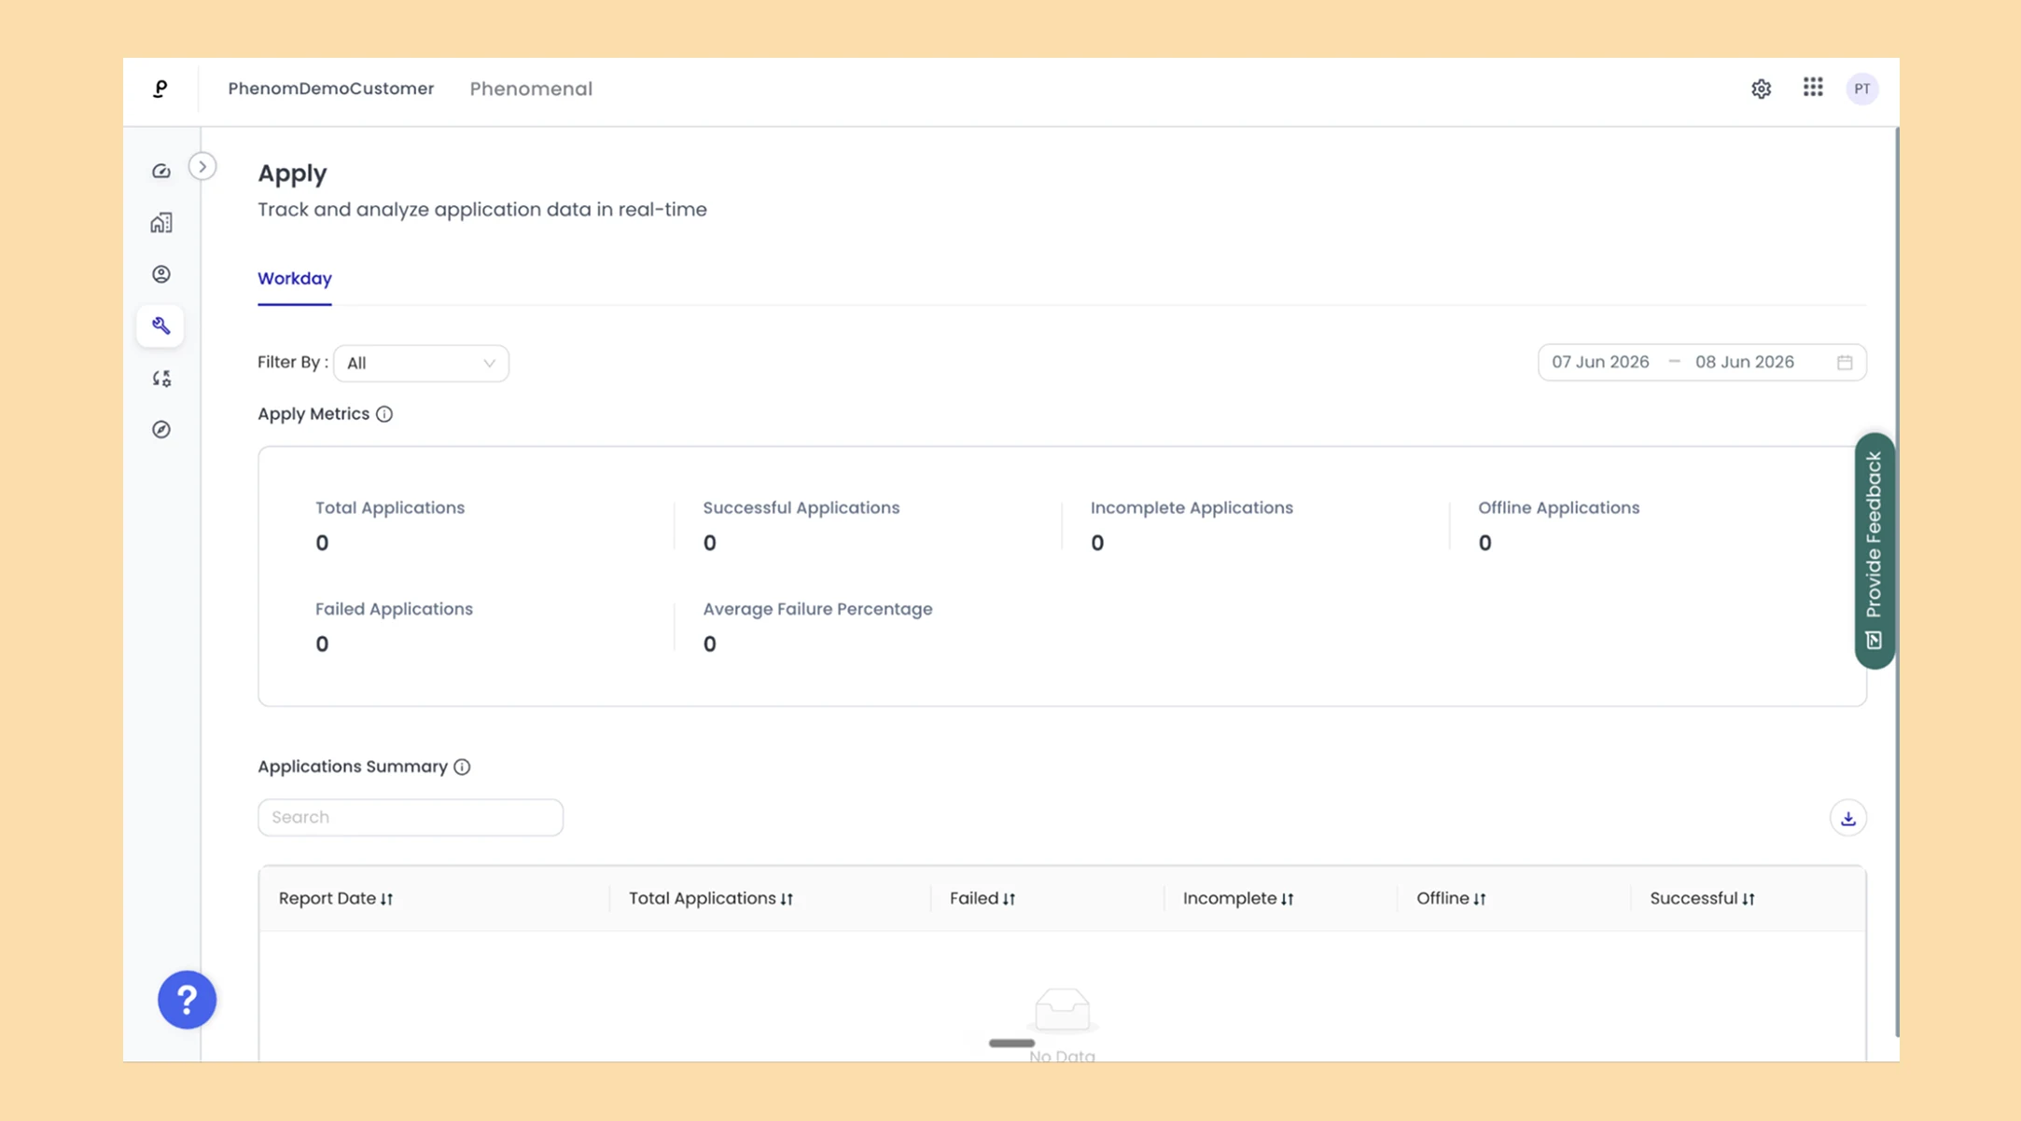Click PhenomDemoCustomer in the header

(331, 89)
